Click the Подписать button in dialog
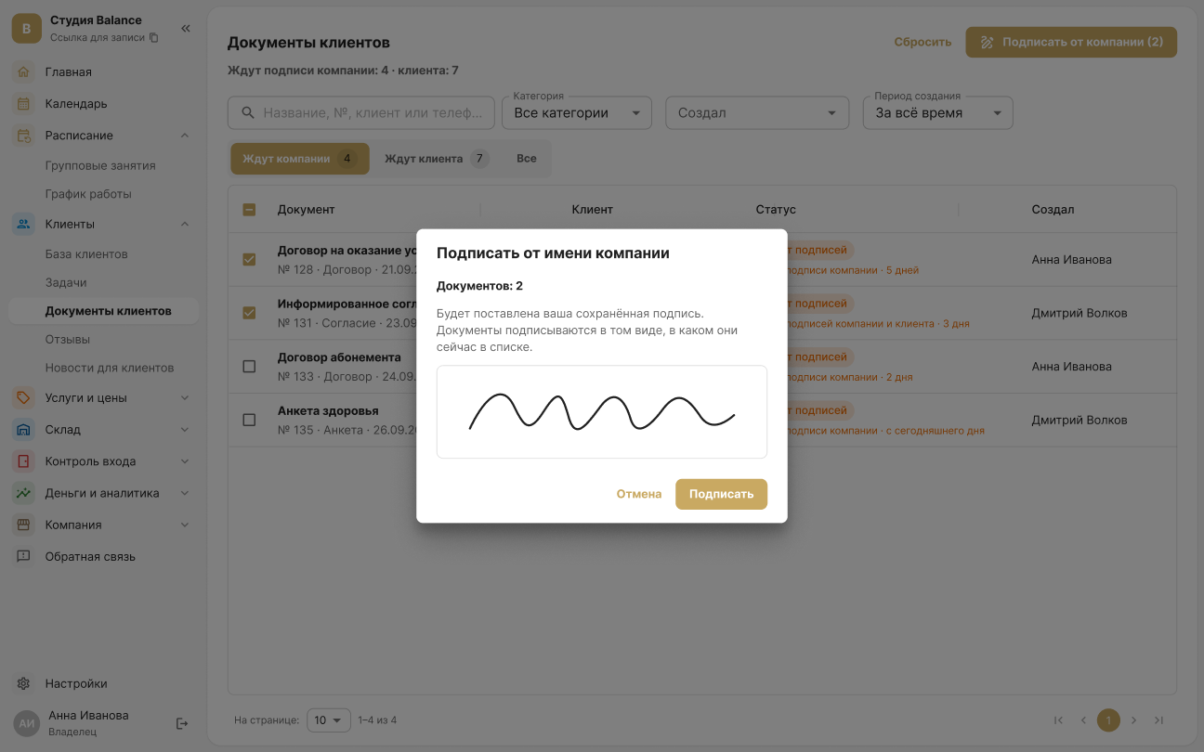Viewport: 1204px width, 752px height. [721, 494]
